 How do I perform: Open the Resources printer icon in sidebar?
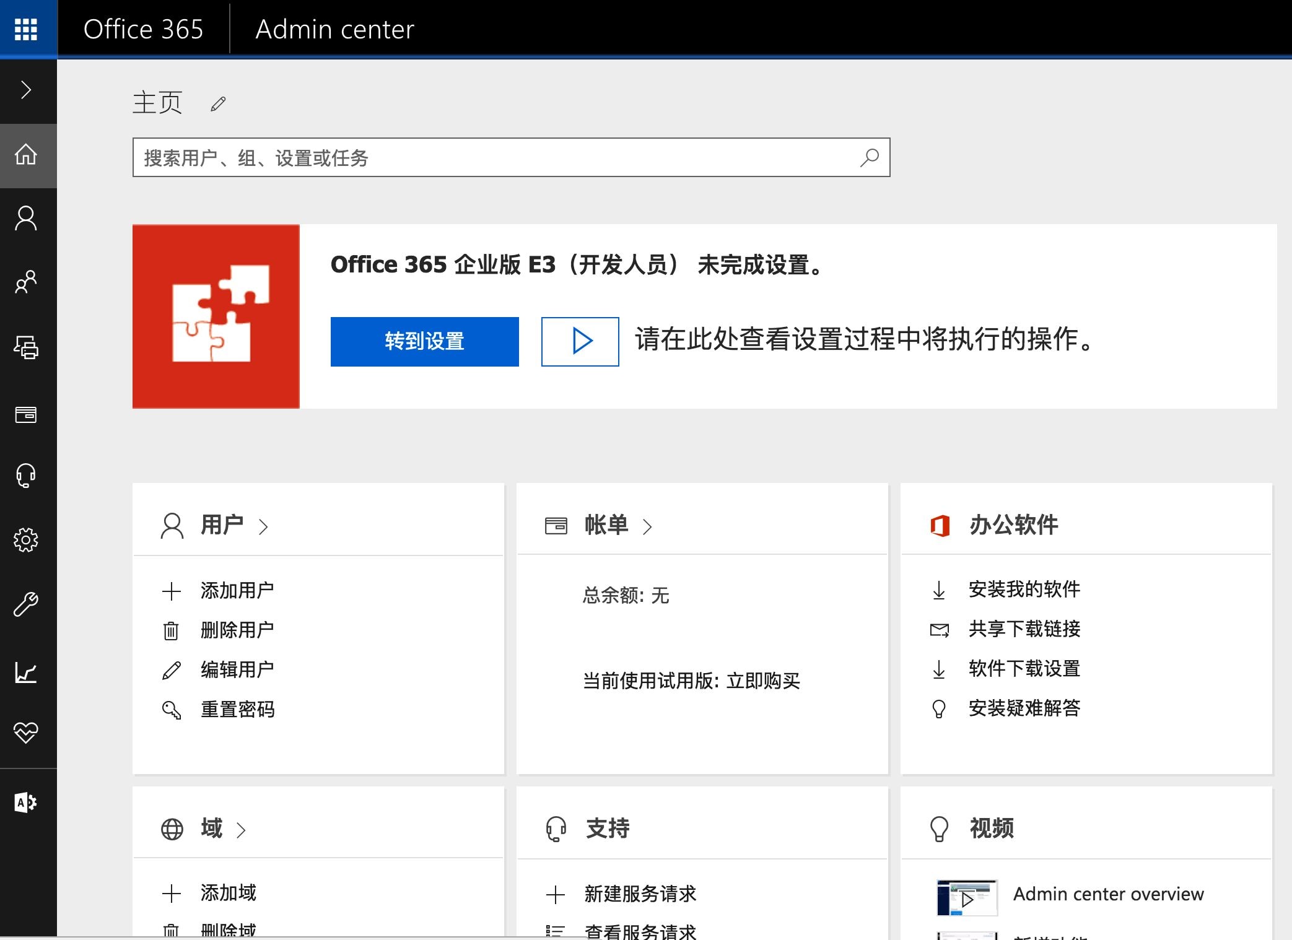(x=26, y=347)
